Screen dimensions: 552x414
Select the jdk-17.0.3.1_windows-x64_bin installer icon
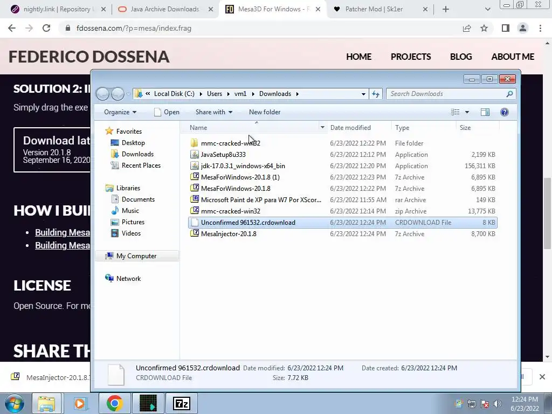[194, 166]
